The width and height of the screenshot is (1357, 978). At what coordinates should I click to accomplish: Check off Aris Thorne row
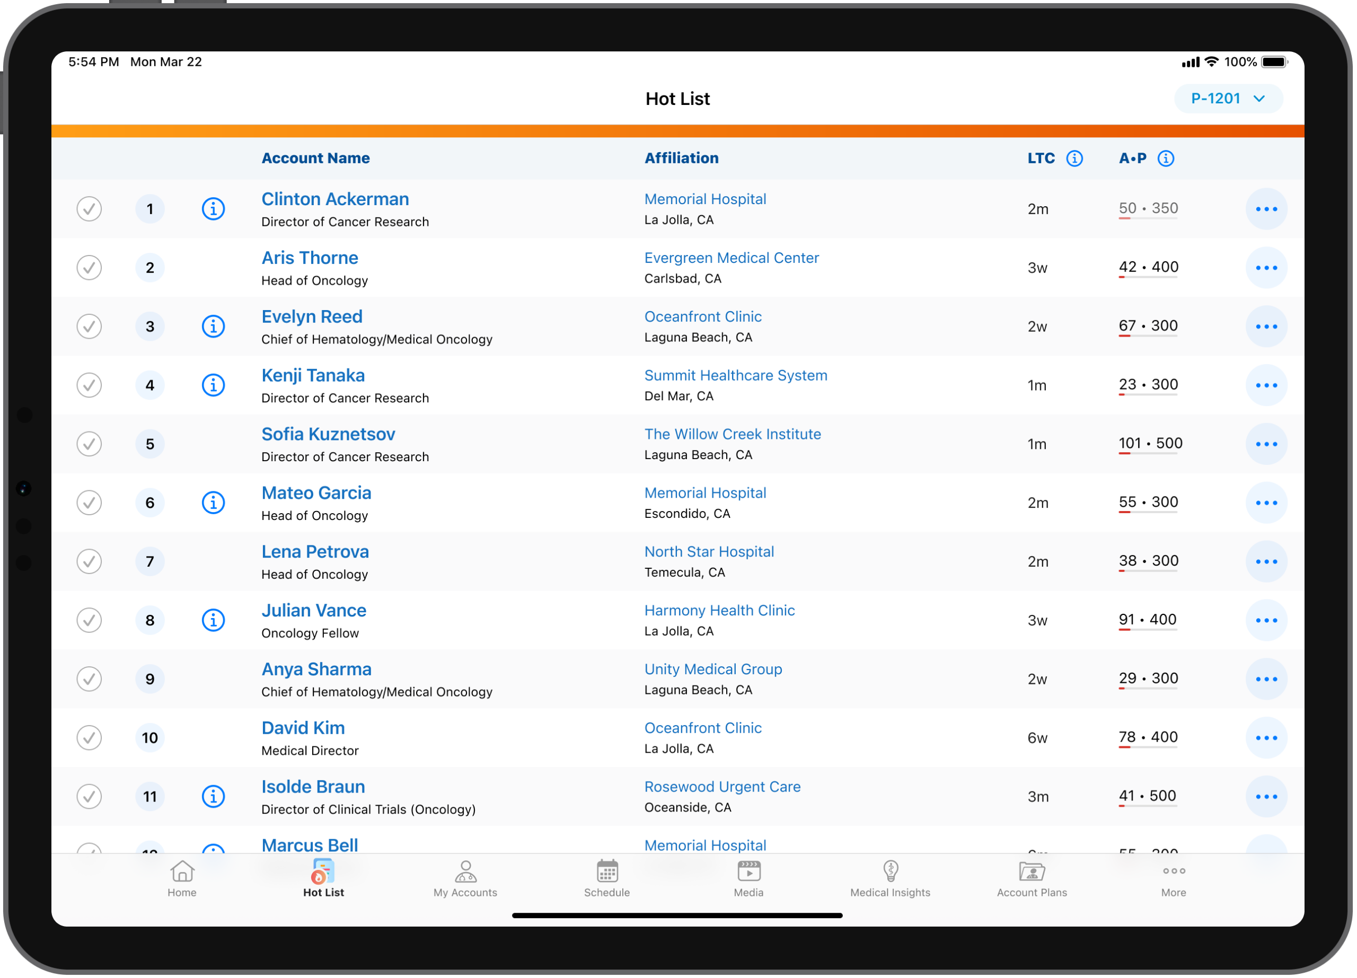89,268
